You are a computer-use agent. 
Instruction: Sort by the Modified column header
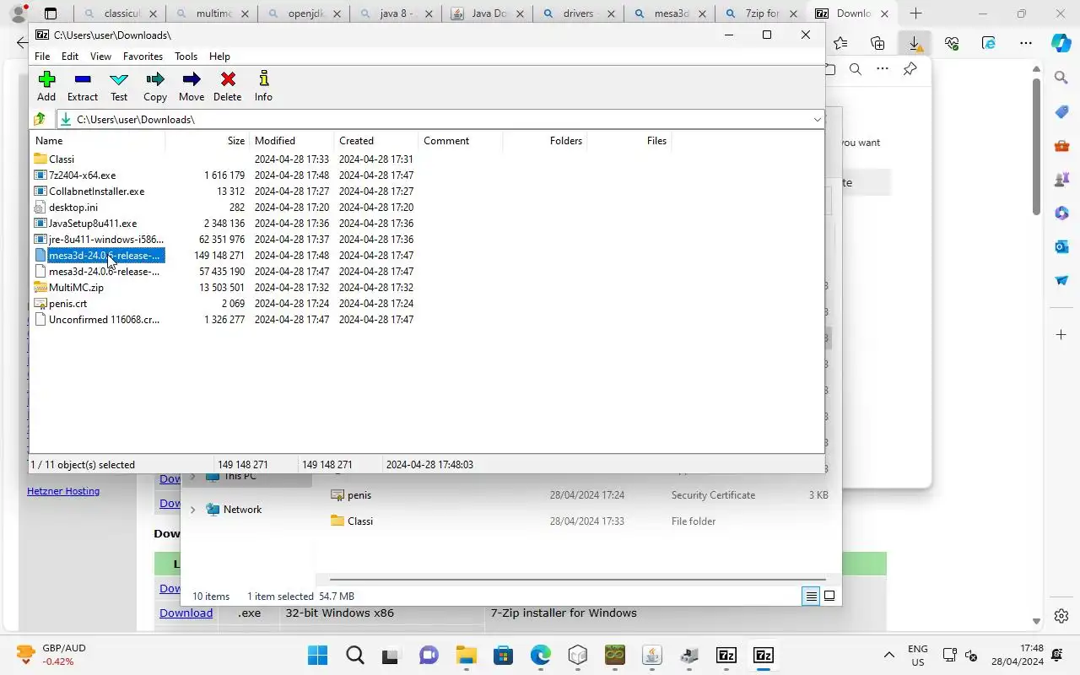coord(292,141)
